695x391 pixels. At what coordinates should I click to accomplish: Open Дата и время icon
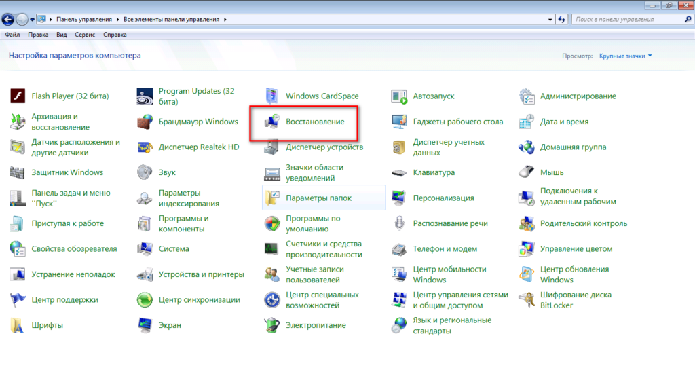(526, 122)
